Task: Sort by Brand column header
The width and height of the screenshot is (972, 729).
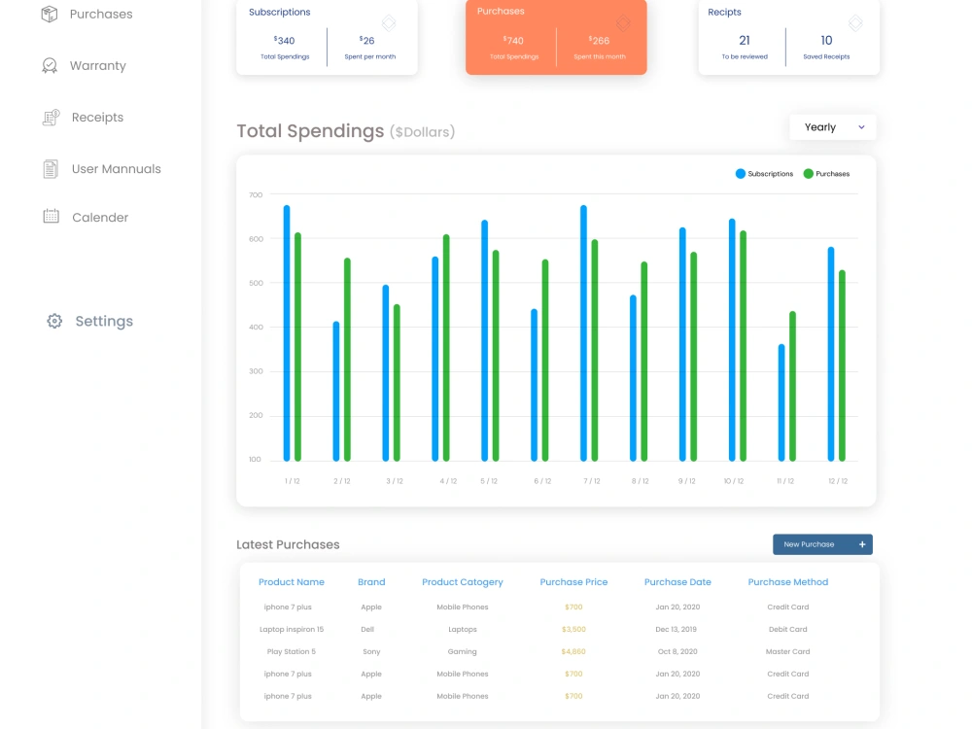Action: pos(371,582)
